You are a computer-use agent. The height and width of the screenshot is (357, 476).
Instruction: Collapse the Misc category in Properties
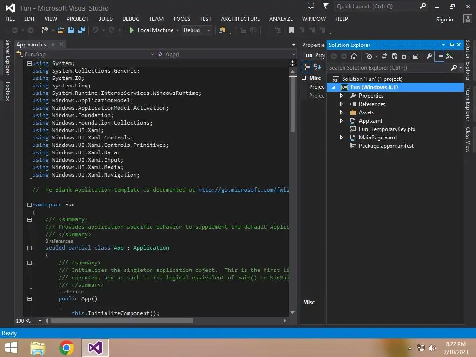(x=304, y=78)
